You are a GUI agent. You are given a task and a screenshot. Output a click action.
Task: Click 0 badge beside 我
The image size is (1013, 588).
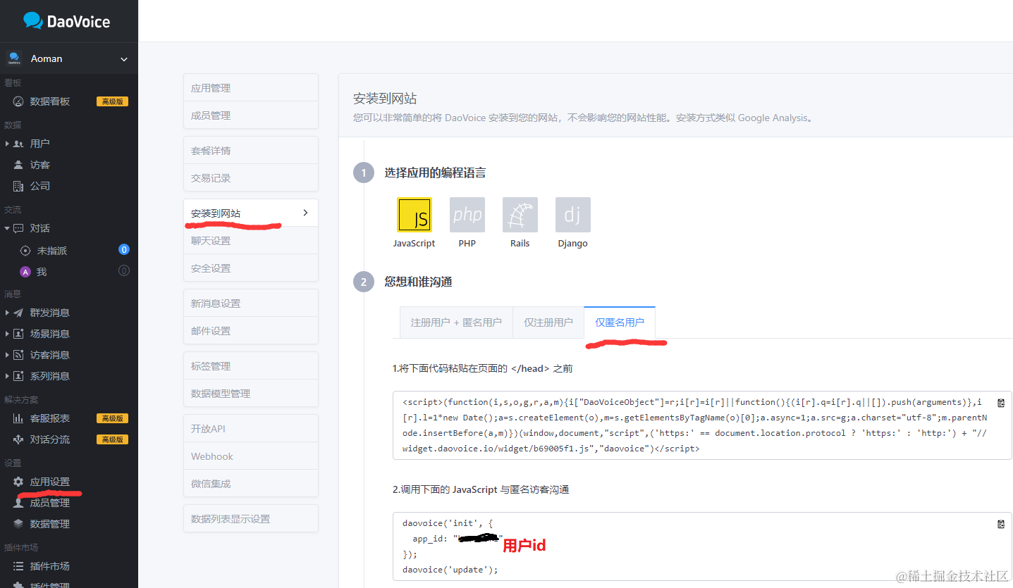124,271
